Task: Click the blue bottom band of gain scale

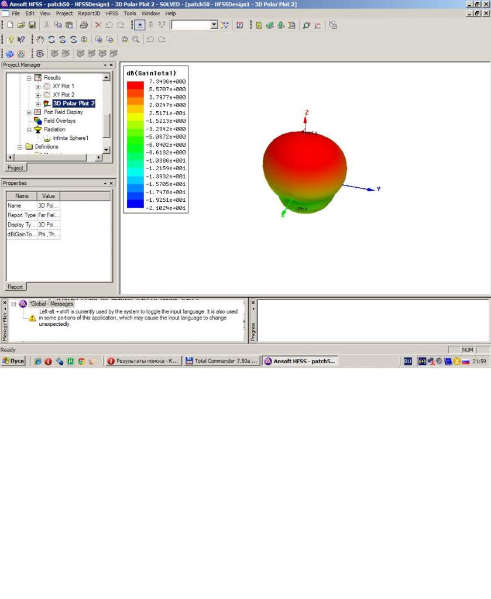Action: [x=135, y=204]
